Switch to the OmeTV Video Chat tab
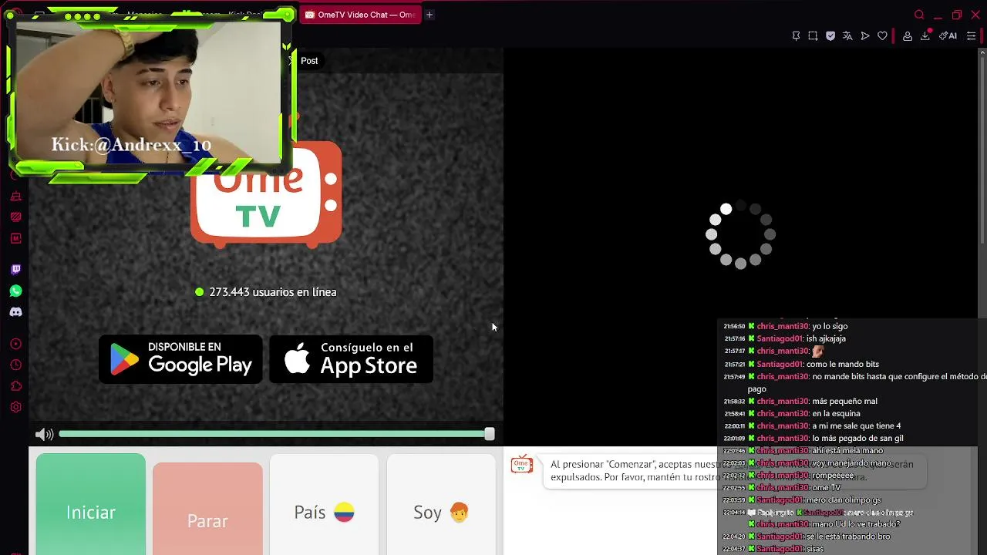This screenshot has width=987, height=555. pos(360,15)
